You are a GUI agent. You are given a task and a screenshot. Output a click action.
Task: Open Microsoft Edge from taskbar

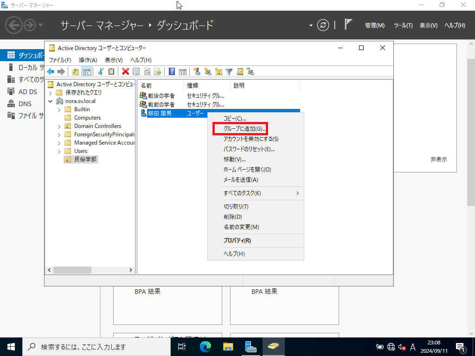[205, 347]
